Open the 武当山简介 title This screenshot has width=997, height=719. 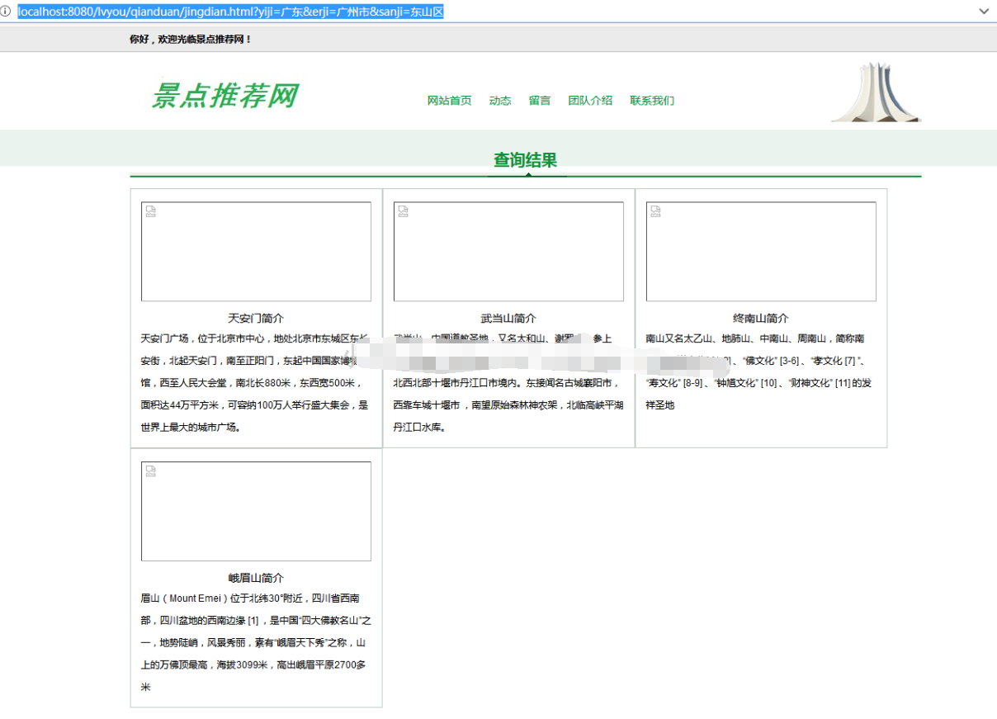tap(508, 319)
